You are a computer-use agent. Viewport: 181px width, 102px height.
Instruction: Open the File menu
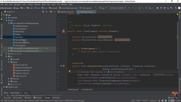coord(2,5)
